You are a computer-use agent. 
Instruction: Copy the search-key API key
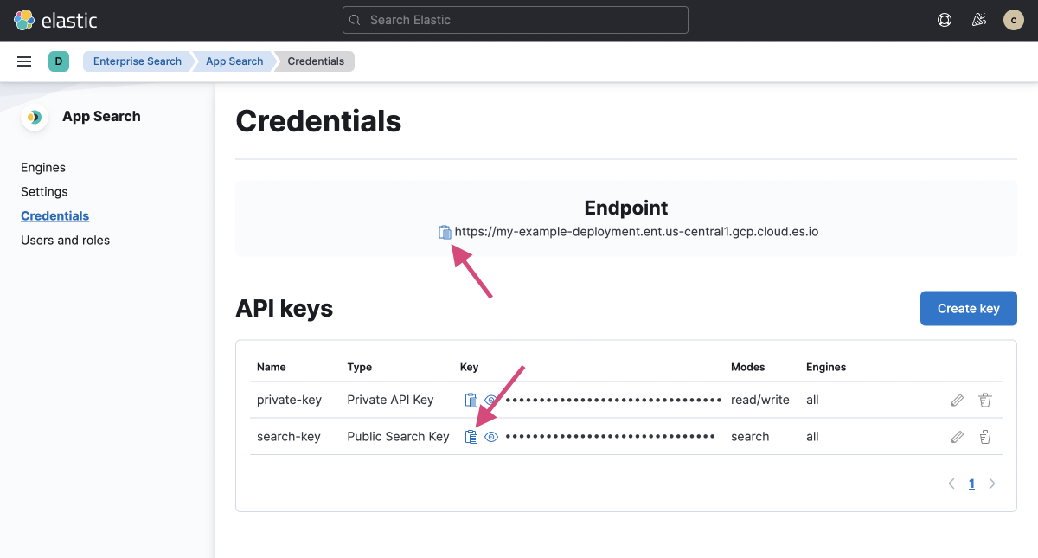point(471,437)
